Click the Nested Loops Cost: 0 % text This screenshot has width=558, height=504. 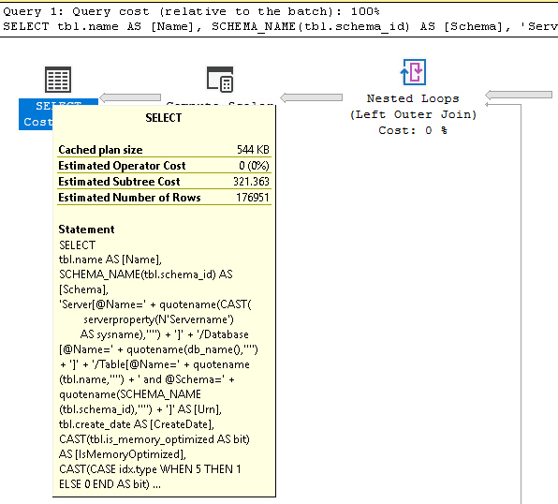click(x=413, y=130)
